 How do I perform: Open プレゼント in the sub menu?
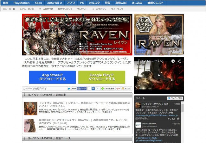(82, 9)
